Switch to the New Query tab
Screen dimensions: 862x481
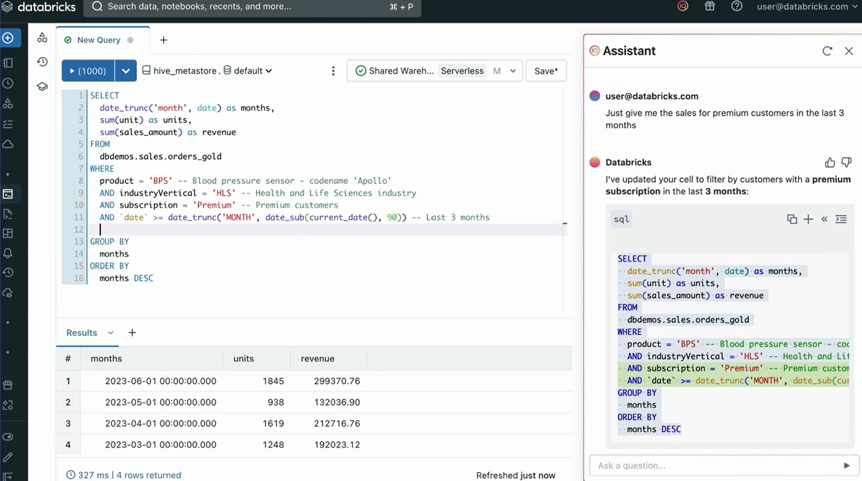click(98, 40)
